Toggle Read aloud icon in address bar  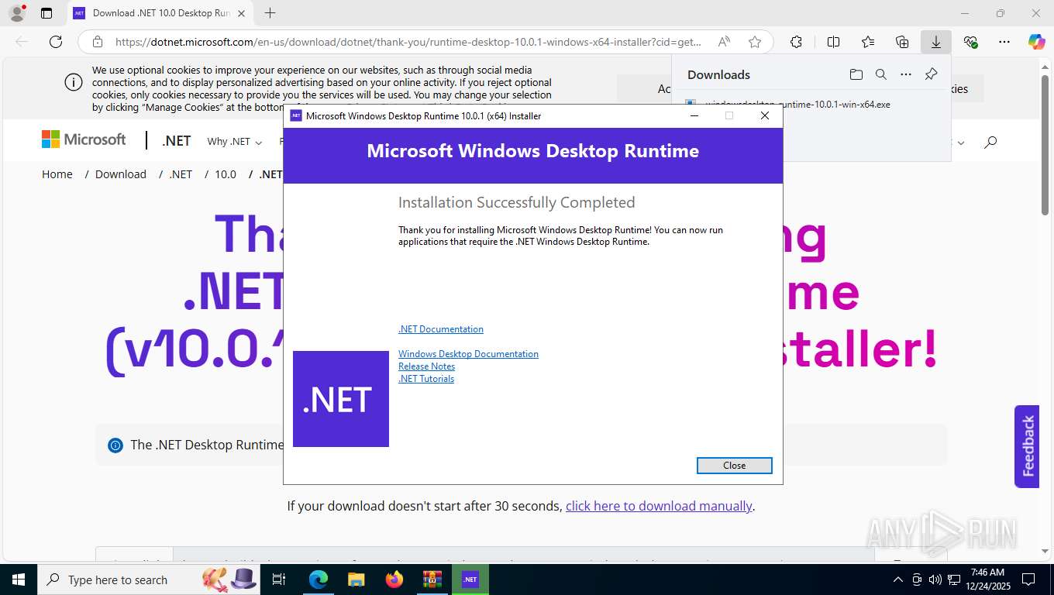[724, 42]
